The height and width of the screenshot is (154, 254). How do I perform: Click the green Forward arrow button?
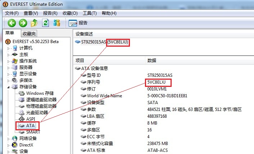23,23
